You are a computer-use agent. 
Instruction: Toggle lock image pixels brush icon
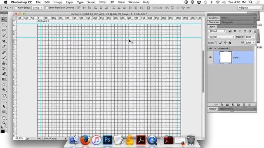(x=221, y=43)
